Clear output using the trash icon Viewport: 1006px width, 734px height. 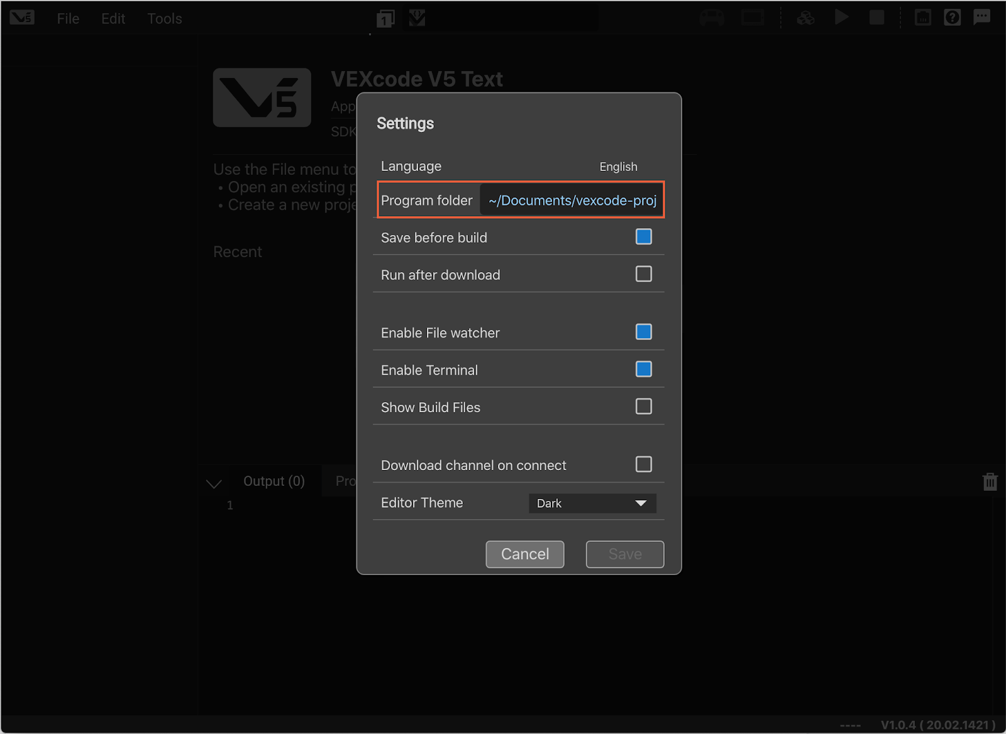990,481
